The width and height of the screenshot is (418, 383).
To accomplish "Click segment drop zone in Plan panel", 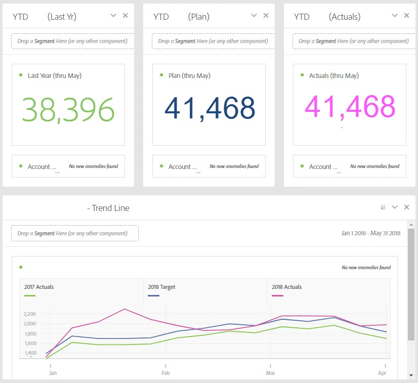I will tap(213, 41).
